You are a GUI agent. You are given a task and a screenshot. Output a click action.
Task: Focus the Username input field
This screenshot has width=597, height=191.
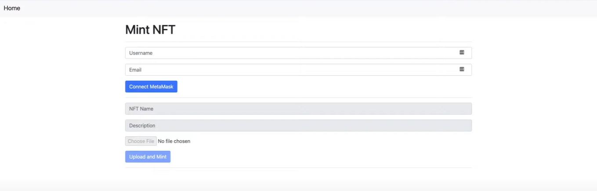tap(298, 53)
